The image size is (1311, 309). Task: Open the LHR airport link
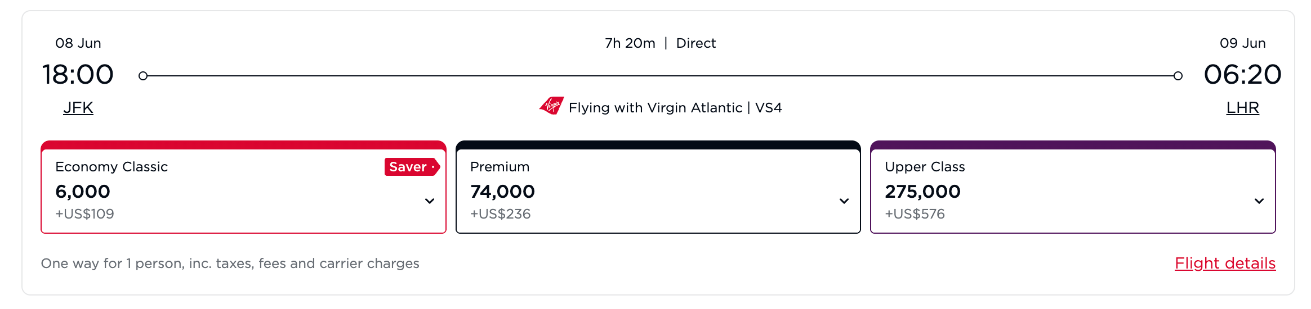[1242, 107]
